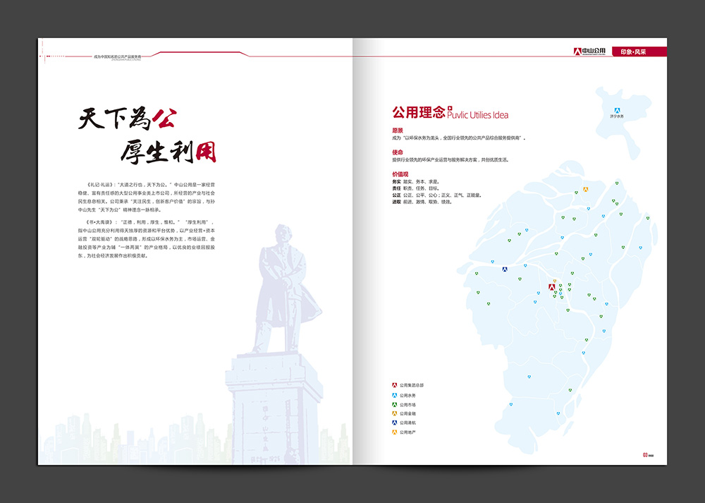This screenshot has width=705, height=503.
Task: Click the 公用水务 legend label
Action: [407, 396]
